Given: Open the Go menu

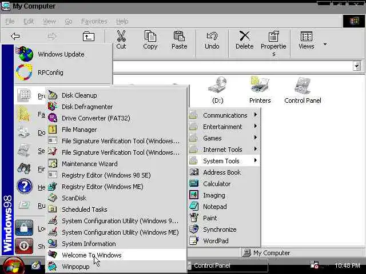Looking at the screenshot, I should pyautogui.click(x=69, y=21).
